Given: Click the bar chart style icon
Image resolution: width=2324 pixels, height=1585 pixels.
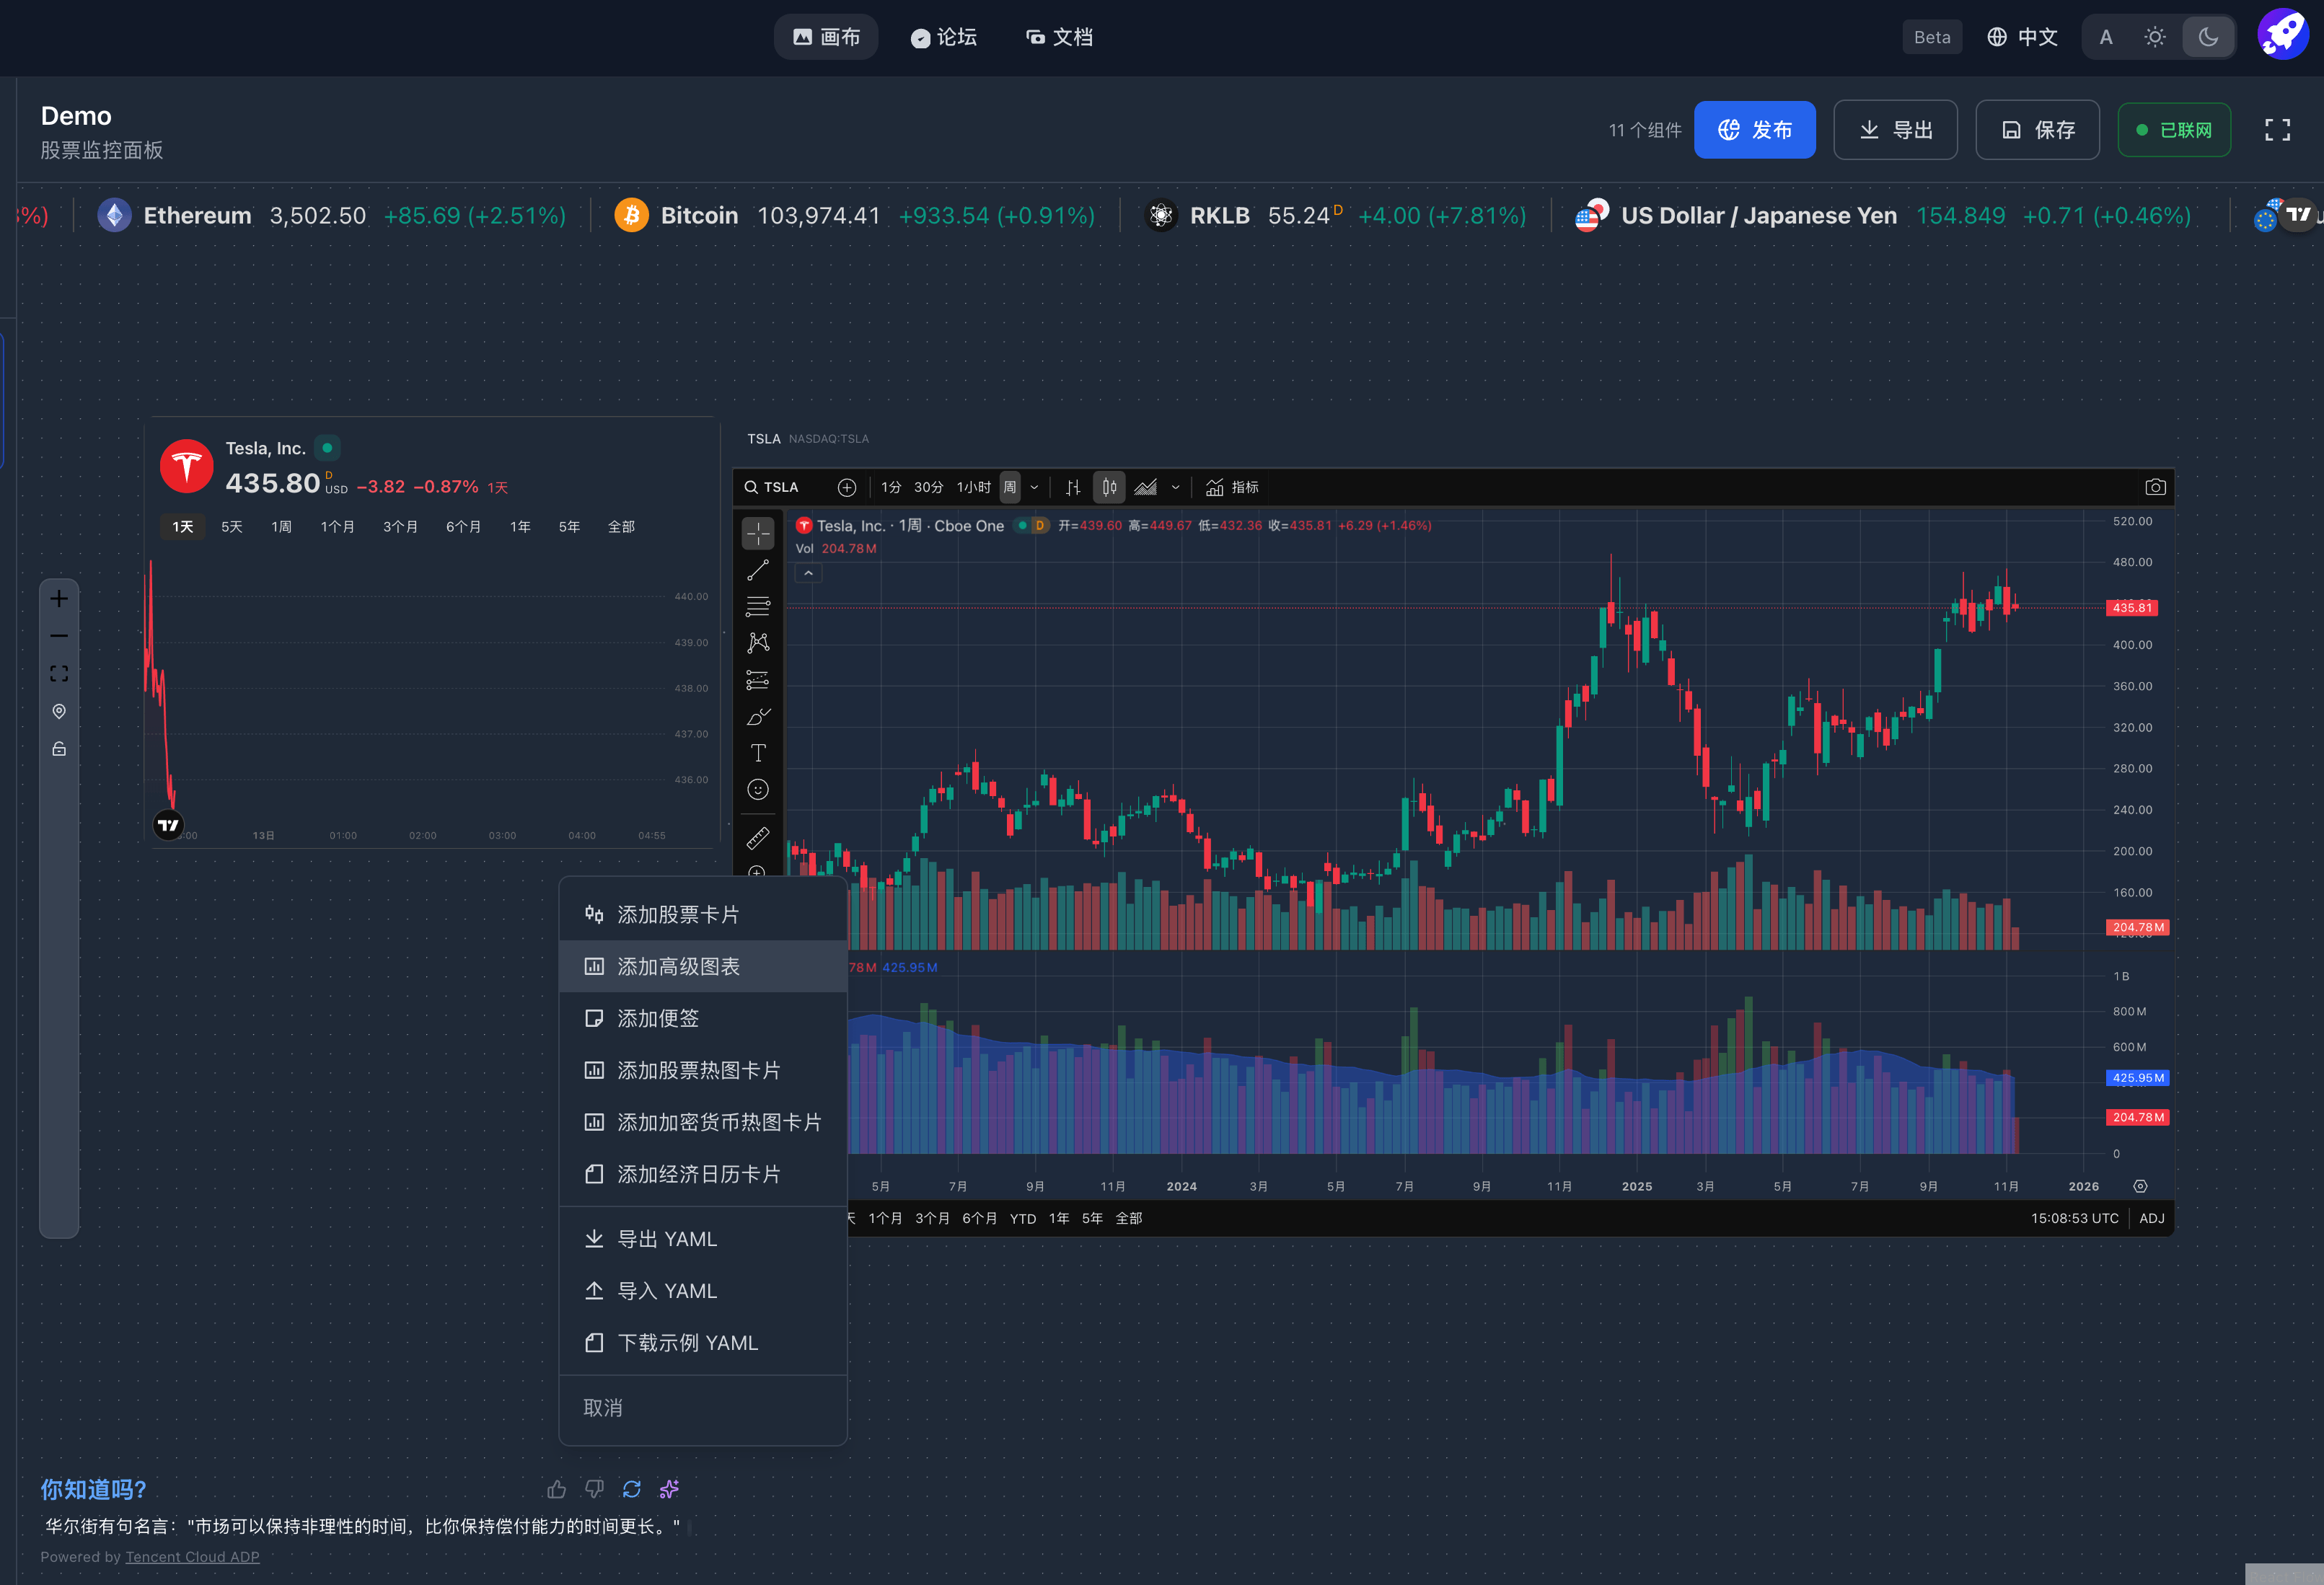Looking at the screenshot, I should pos(1073,487).
